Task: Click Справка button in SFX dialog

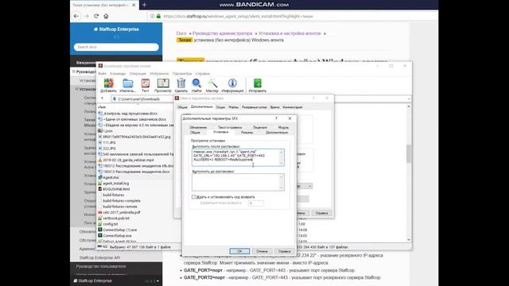Action: click(x=285, y=251)
